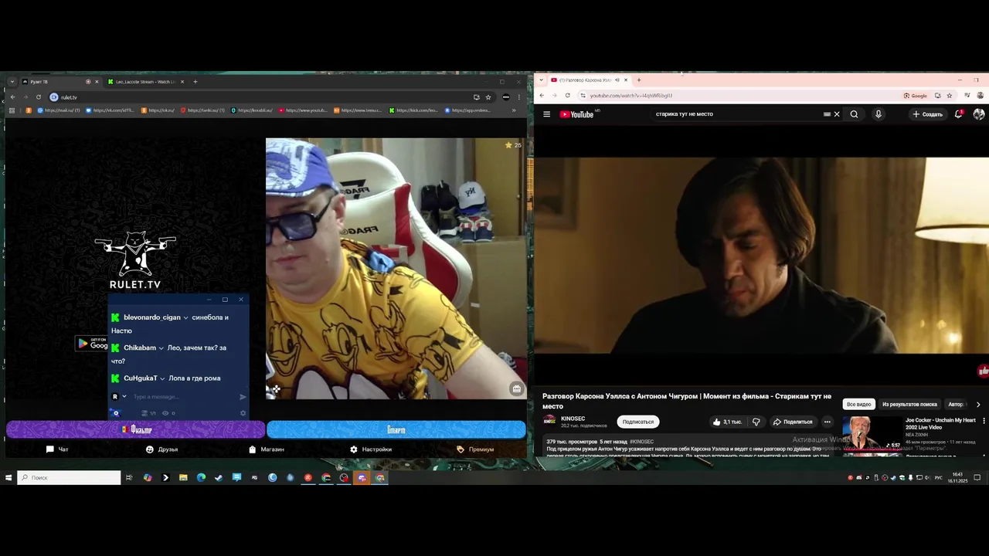Click the Создать create button on YouTube
This screenshot has height=556, width=989.
point(927,114)
